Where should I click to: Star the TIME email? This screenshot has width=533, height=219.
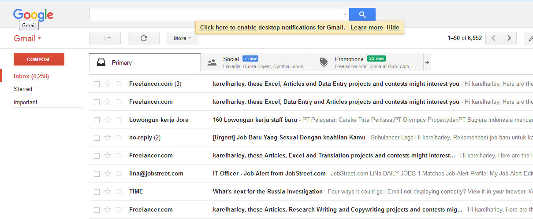point(108,192)
